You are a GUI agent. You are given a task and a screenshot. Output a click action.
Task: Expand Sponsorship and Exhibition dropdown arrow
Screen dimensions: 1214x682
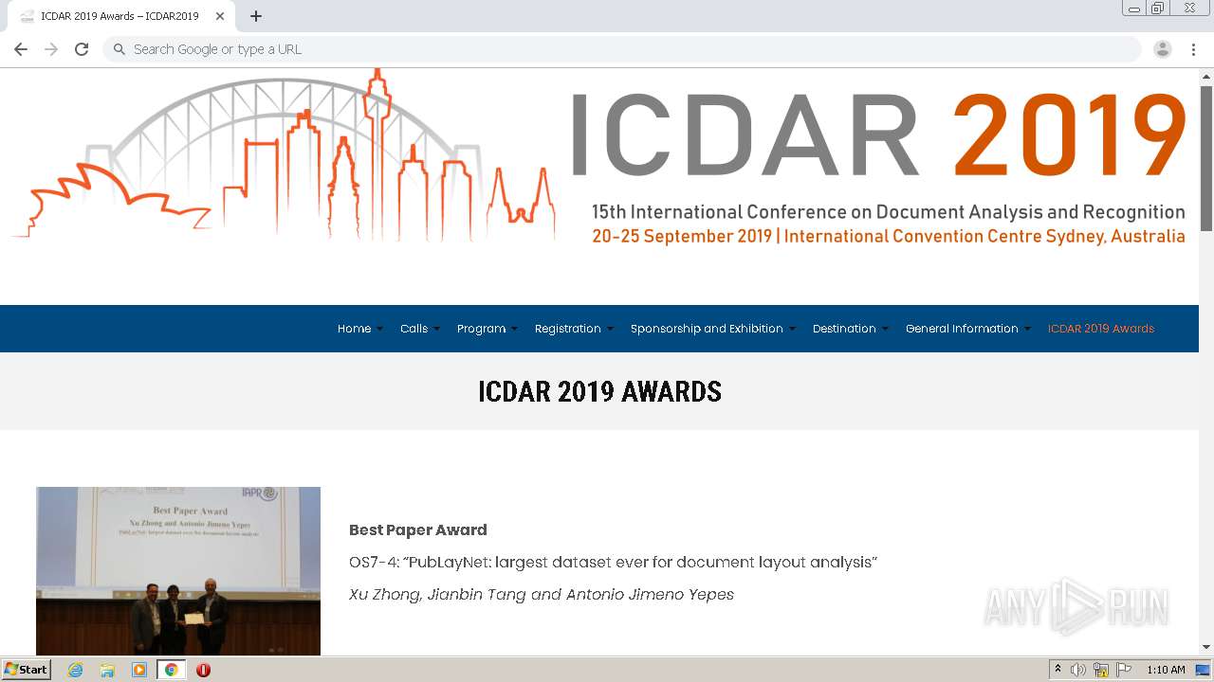[792, 330]
